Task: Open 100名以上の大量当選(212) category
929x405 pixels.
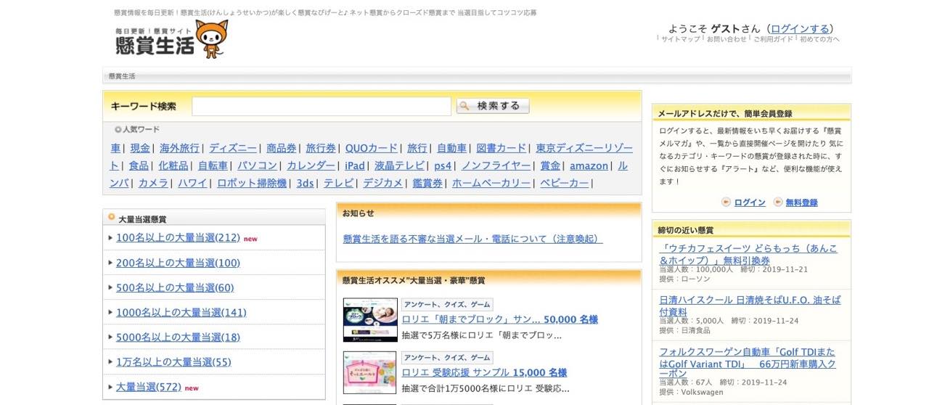Action: coord(178,237)
